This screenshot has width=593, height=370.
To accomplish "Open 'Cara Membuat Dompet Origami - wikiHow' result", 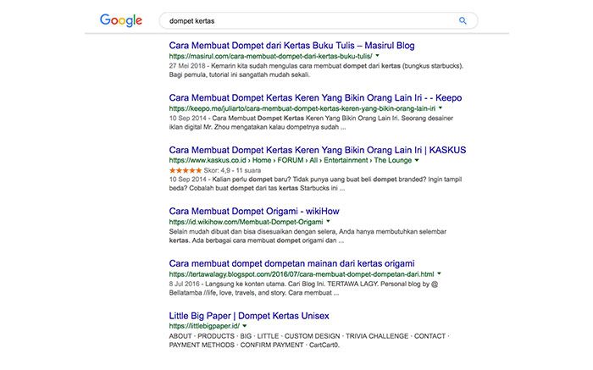I will (x=254, y=211).
